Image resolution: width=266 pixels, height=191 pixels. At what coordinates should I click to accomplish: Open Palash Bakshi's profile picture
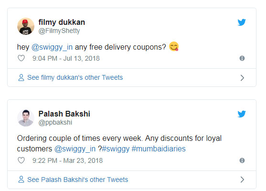pos(26,118)
